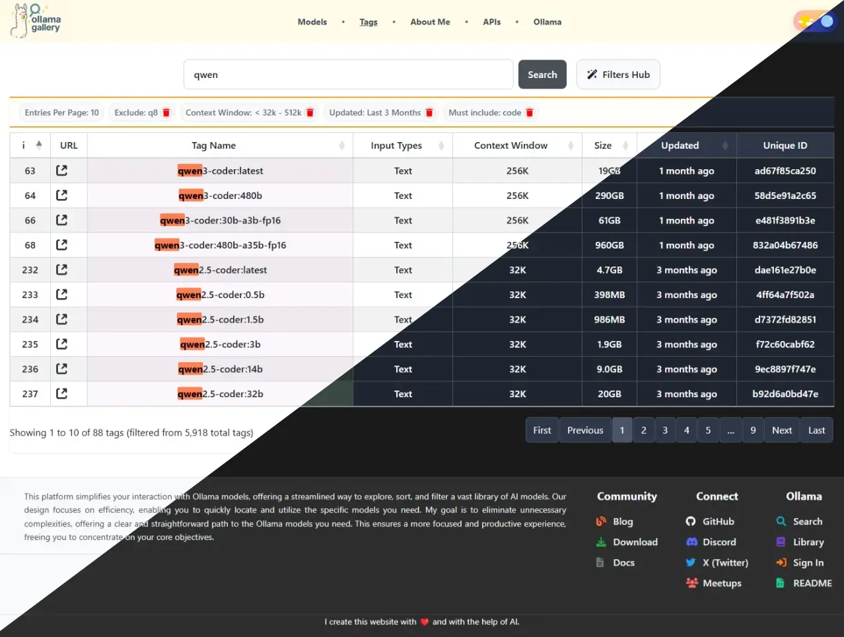Open APIs in the top navigation

(492, 22)
